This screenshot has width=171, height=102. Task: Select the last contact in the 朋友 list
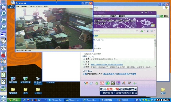coord(118,67)
